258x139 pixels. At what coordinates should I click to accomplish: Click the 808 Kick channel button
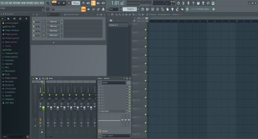(x=53, y=22)
